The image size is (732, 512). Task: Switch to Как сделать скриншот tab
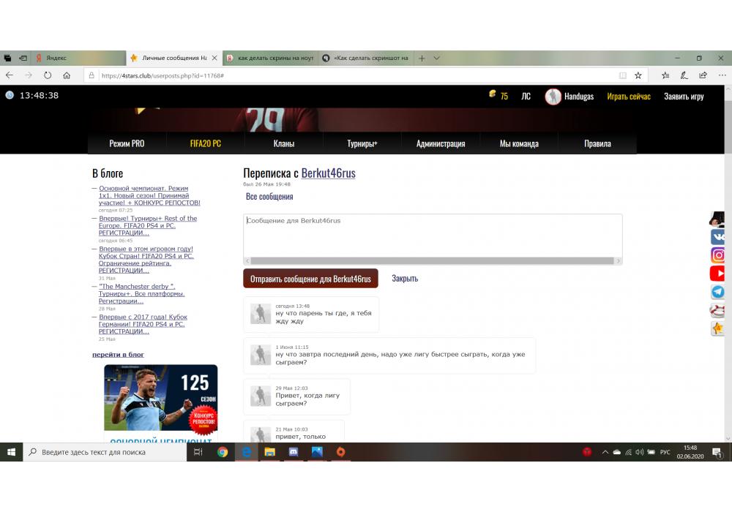click(x=367, y=58)
